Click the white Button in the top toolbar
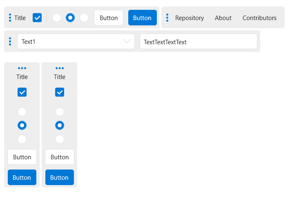The height and width of the screenshot is (199, 290). point(109,18)
